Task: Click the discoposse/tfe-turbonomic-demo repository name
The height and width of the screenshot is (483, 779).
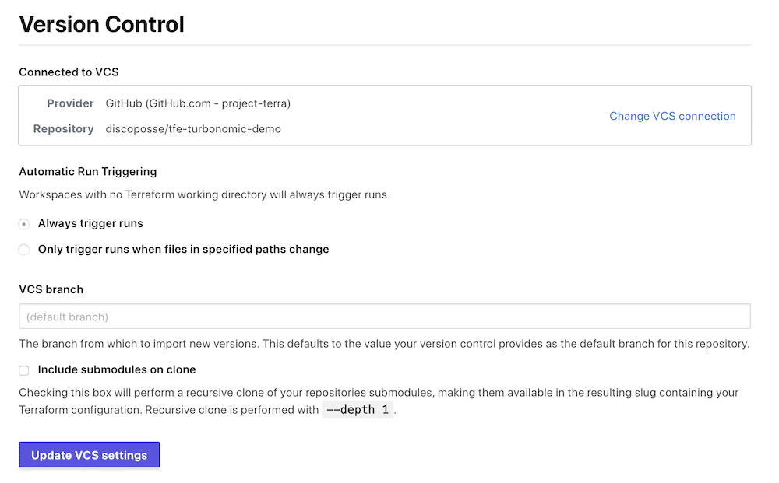Action: 193,129
